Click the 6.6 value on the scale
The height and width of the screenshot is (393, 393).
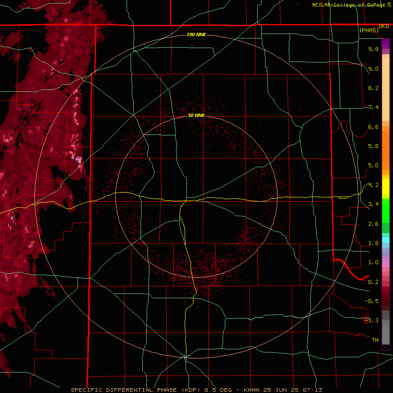pyautogui.click(x=373, y=127)
